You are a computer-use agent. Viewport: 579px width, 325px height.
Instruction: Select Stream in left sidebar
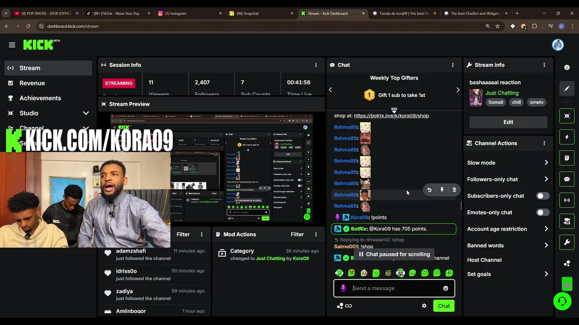coord(49,68)
